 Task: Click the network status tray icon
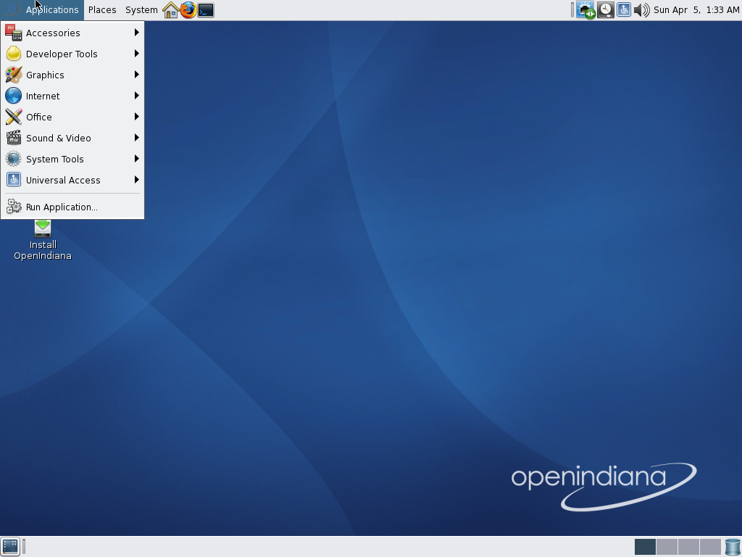click(585, 9)
